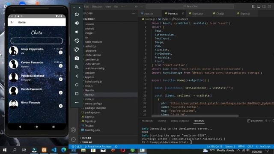Tap phone navigation bar home button

(x=37, y=127)
